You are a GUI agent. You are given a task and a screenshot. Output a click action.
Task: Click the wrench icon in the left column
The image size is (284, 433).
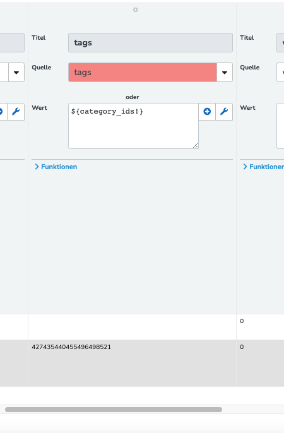[x=16, y=112]
